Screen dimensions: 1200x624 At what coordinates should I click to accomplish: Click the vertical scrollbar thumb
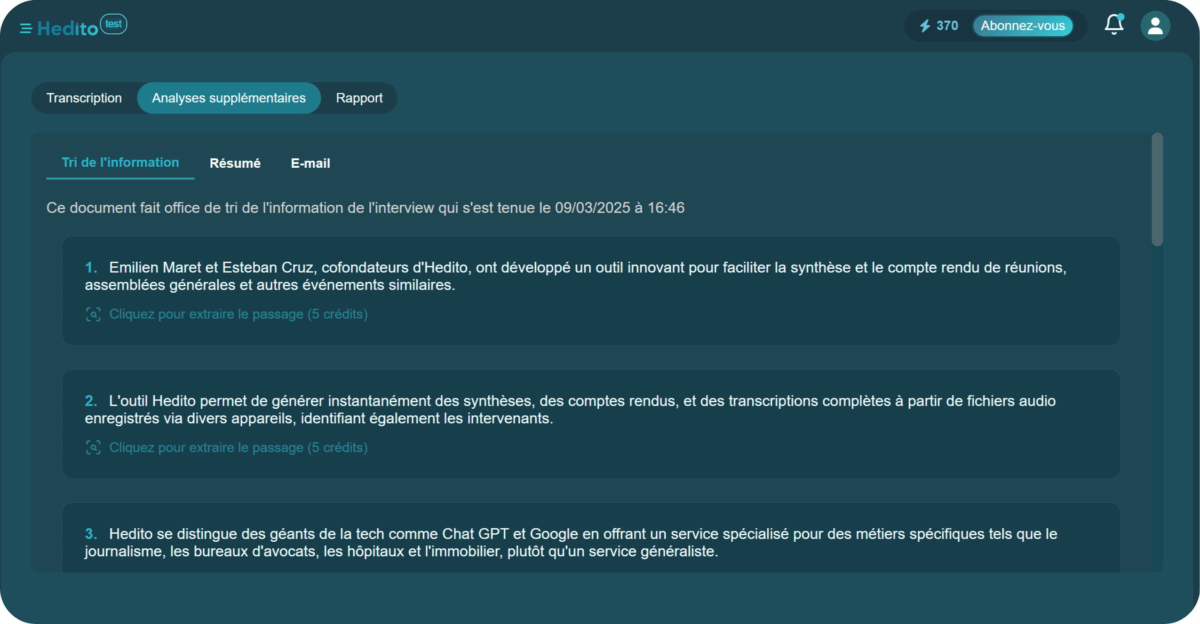(1157, 189)
